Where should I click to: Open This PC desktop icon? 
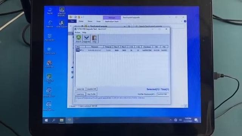click(50, 11)
